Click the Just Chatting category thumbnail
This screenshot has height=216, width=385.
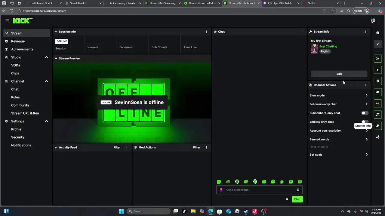(x=314, y=49)
